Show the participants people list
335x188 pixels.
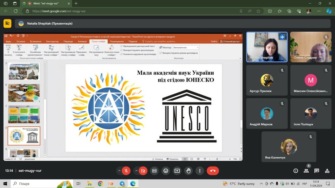306,171
